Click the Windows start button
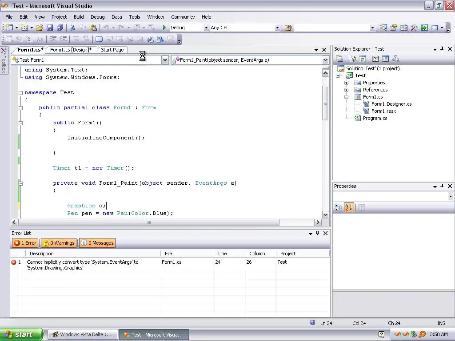This screenshot has width=455, height=341. [x=21, y=334]
